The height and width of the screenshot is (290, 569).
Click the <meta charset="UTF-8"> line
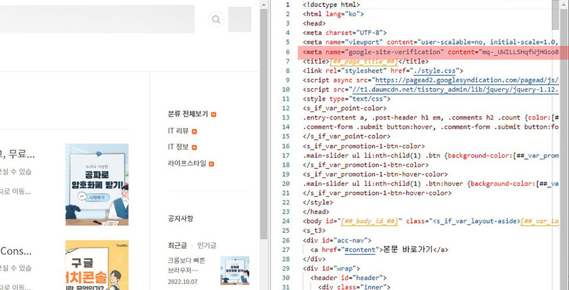[345, 33]
